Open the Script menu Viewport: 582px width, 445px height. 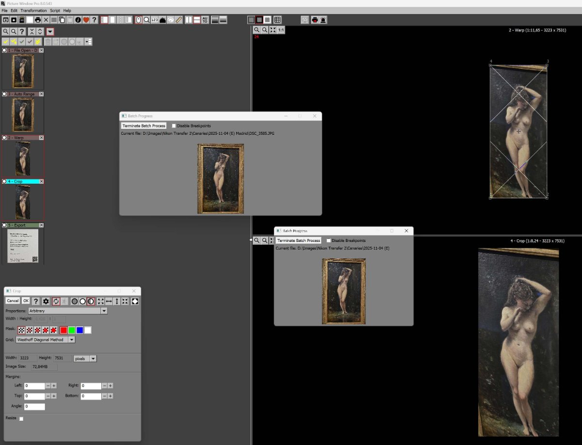pyautogui.click(x=55, y=10)
